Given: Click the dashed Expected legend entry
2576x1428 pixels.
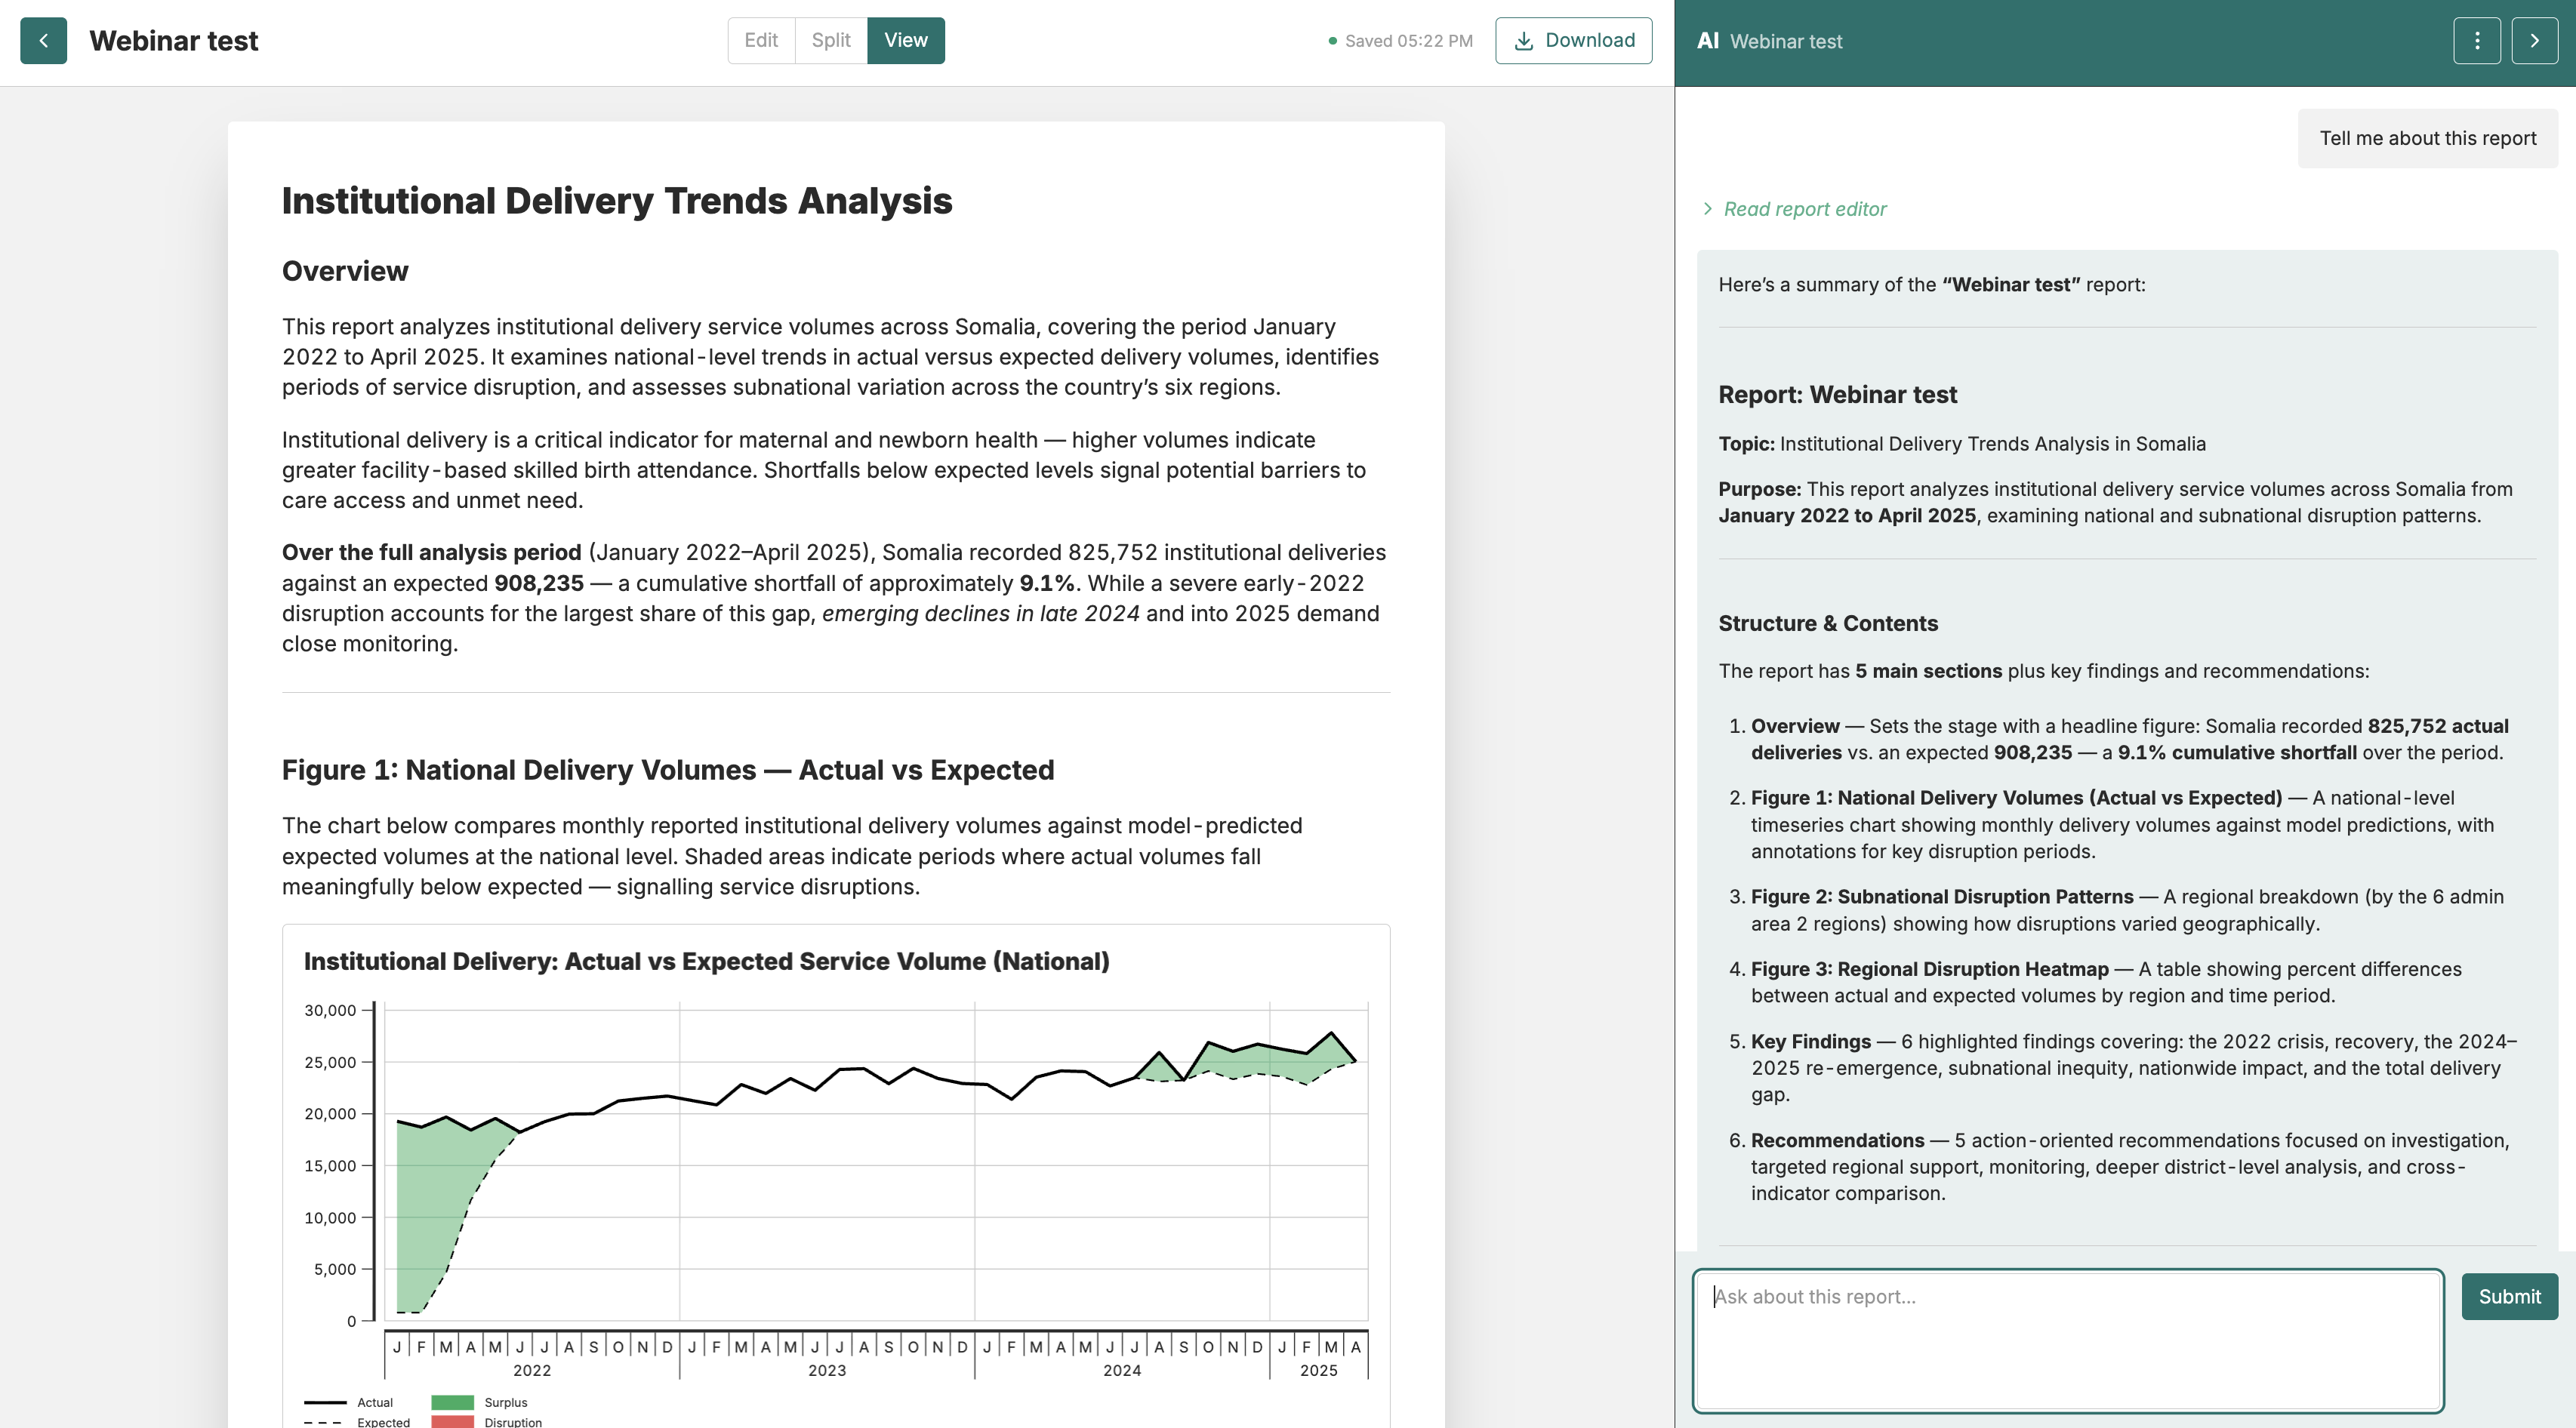Looking at the screenshot, I should tap(357, 1422).
